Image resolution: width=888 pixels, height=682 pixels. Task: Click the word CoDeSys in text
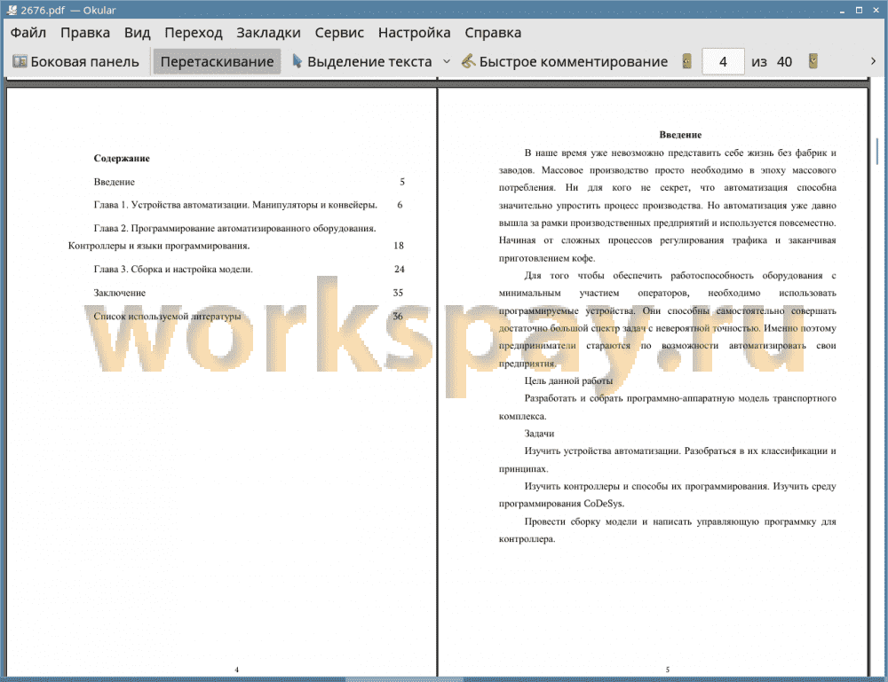pos(604,504)
